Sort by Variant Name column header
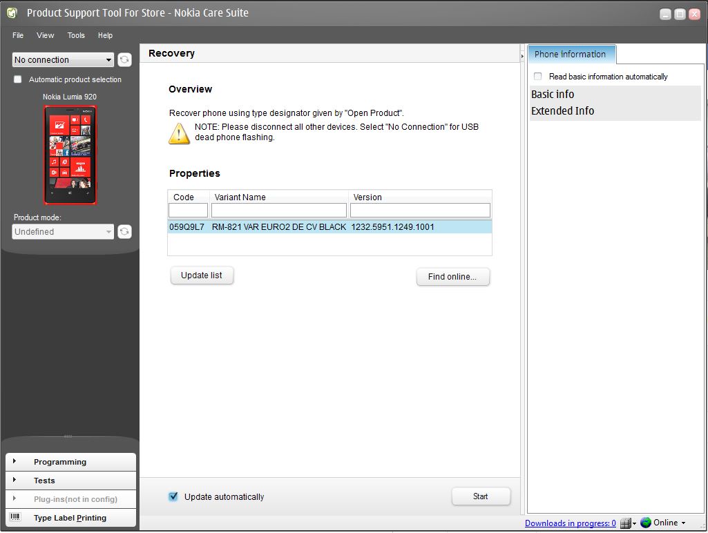Screen dimensions: 708x533 coord(240,197)
